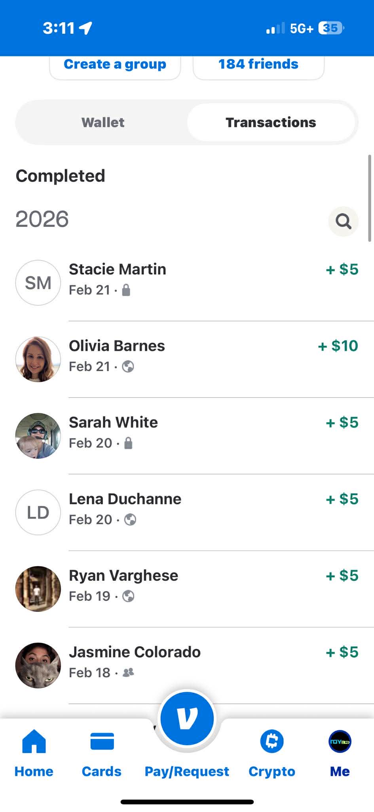
Task: Open Jasmine Colorado's Feb 18 payment
Action: (x=214, y=662)
